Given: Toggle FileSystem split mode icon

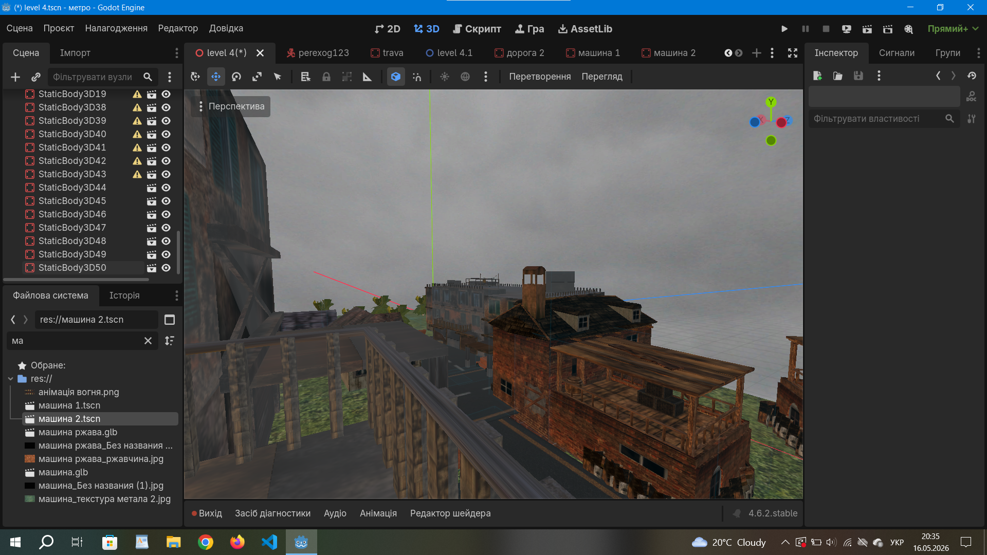Looking at the screenshot, I should [170, 320].
